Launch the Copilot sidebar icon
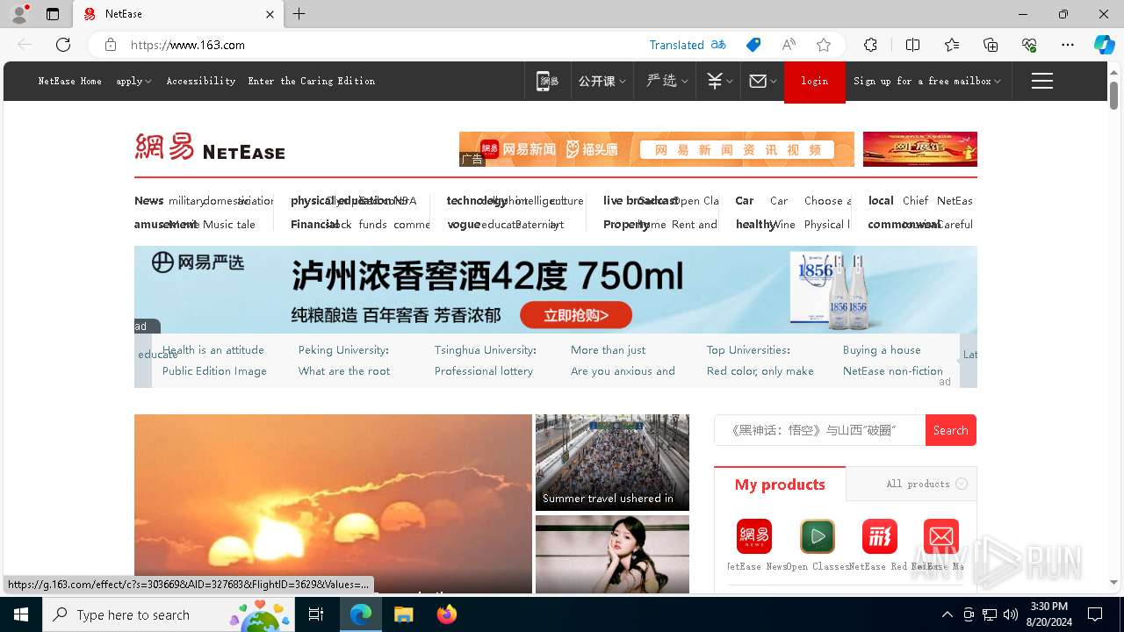Image resolution: width=1124 pixels, height=632 pixels. (1104, 45)
